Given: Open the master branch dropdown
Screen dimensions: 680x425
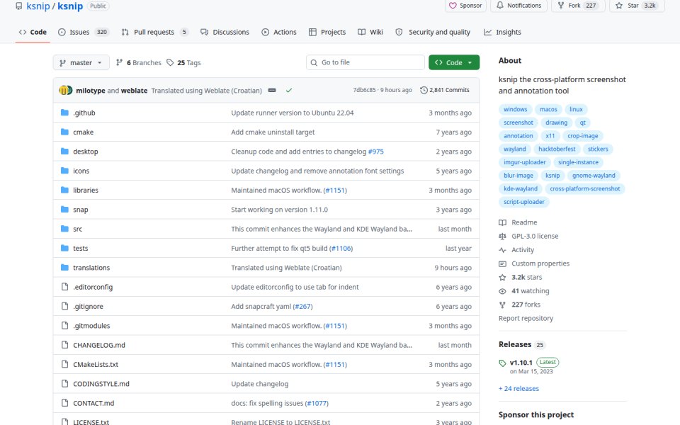Looking at the screenshot, I should pyautogui.click(x=81, y=62).
